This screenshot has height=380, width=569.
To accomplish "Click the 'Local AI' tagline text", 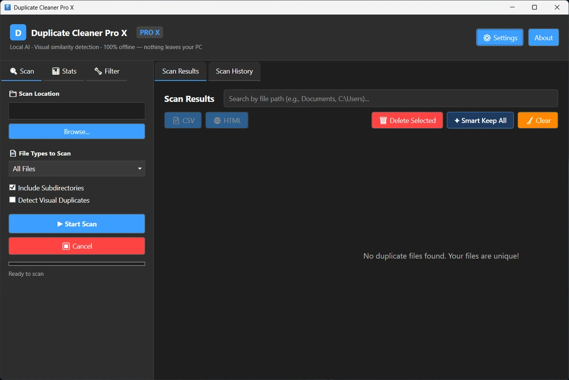I will tap(106, 47).
